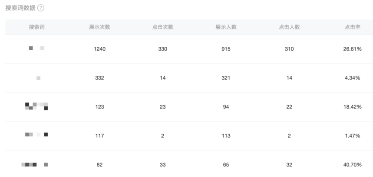Viewport: 373px width, 177px height.
Task: Select the 18.42% click rate cell
Action: tap(353, 107)
